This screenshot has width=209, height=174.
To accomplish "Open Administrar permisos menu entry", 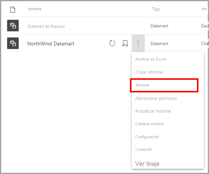I will tap(156, 98).
